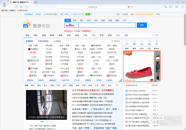This screenshot has height=130, width=186.
Task: Select the 网页 search category tab
Action: (x=68, y=20)
